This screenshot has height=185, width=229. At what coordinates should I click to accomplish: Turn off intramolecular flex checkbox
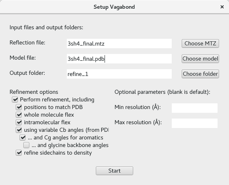point(19,122)
